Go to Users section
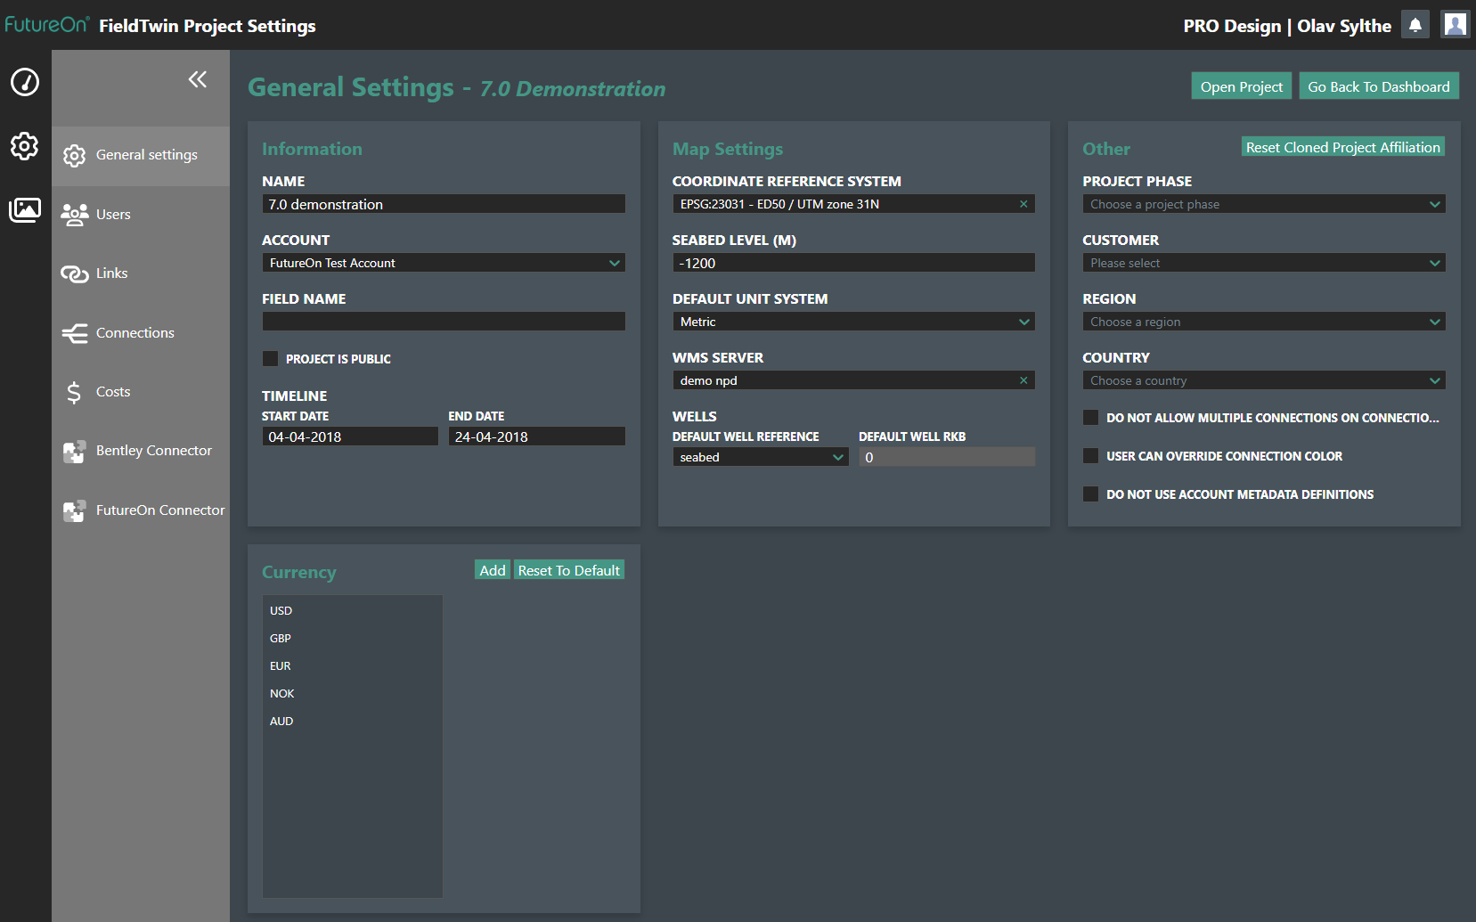This screenshot has height=922, width=1476. click(x=141, y=215)
